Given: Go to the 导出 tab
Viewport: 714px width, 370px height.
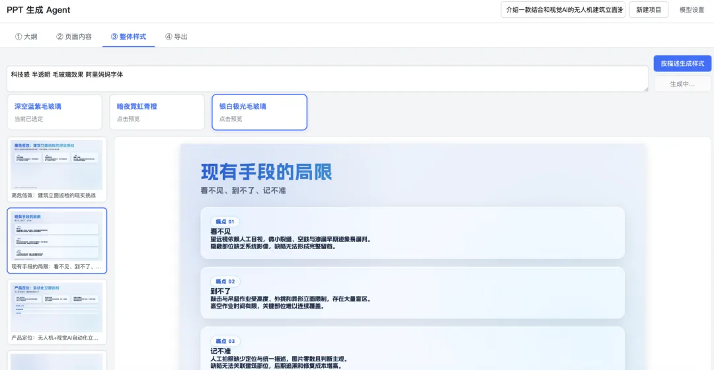Looking at the screenshot, I should pyautogui.click(x=177, y=36).
